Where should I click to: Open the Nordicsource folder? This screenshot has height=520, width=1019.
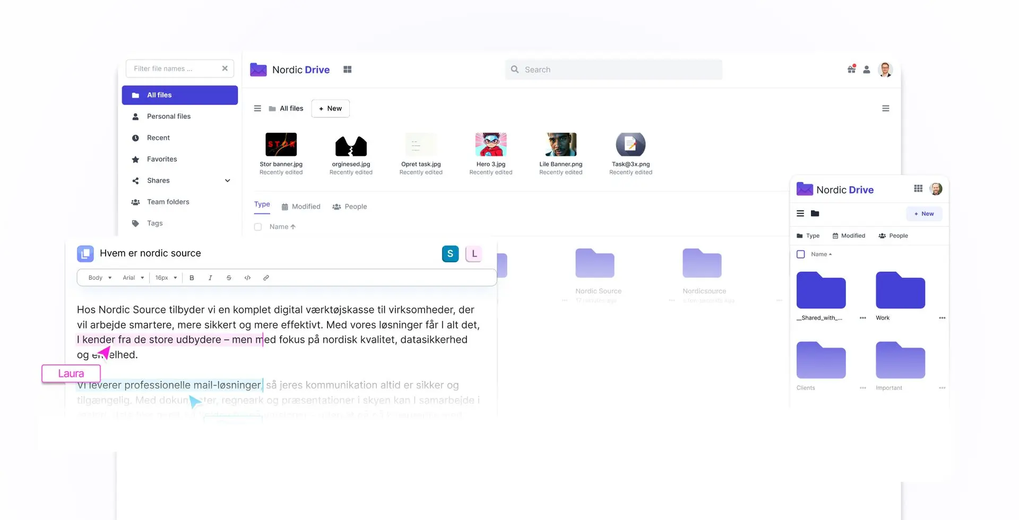(702, 263)
